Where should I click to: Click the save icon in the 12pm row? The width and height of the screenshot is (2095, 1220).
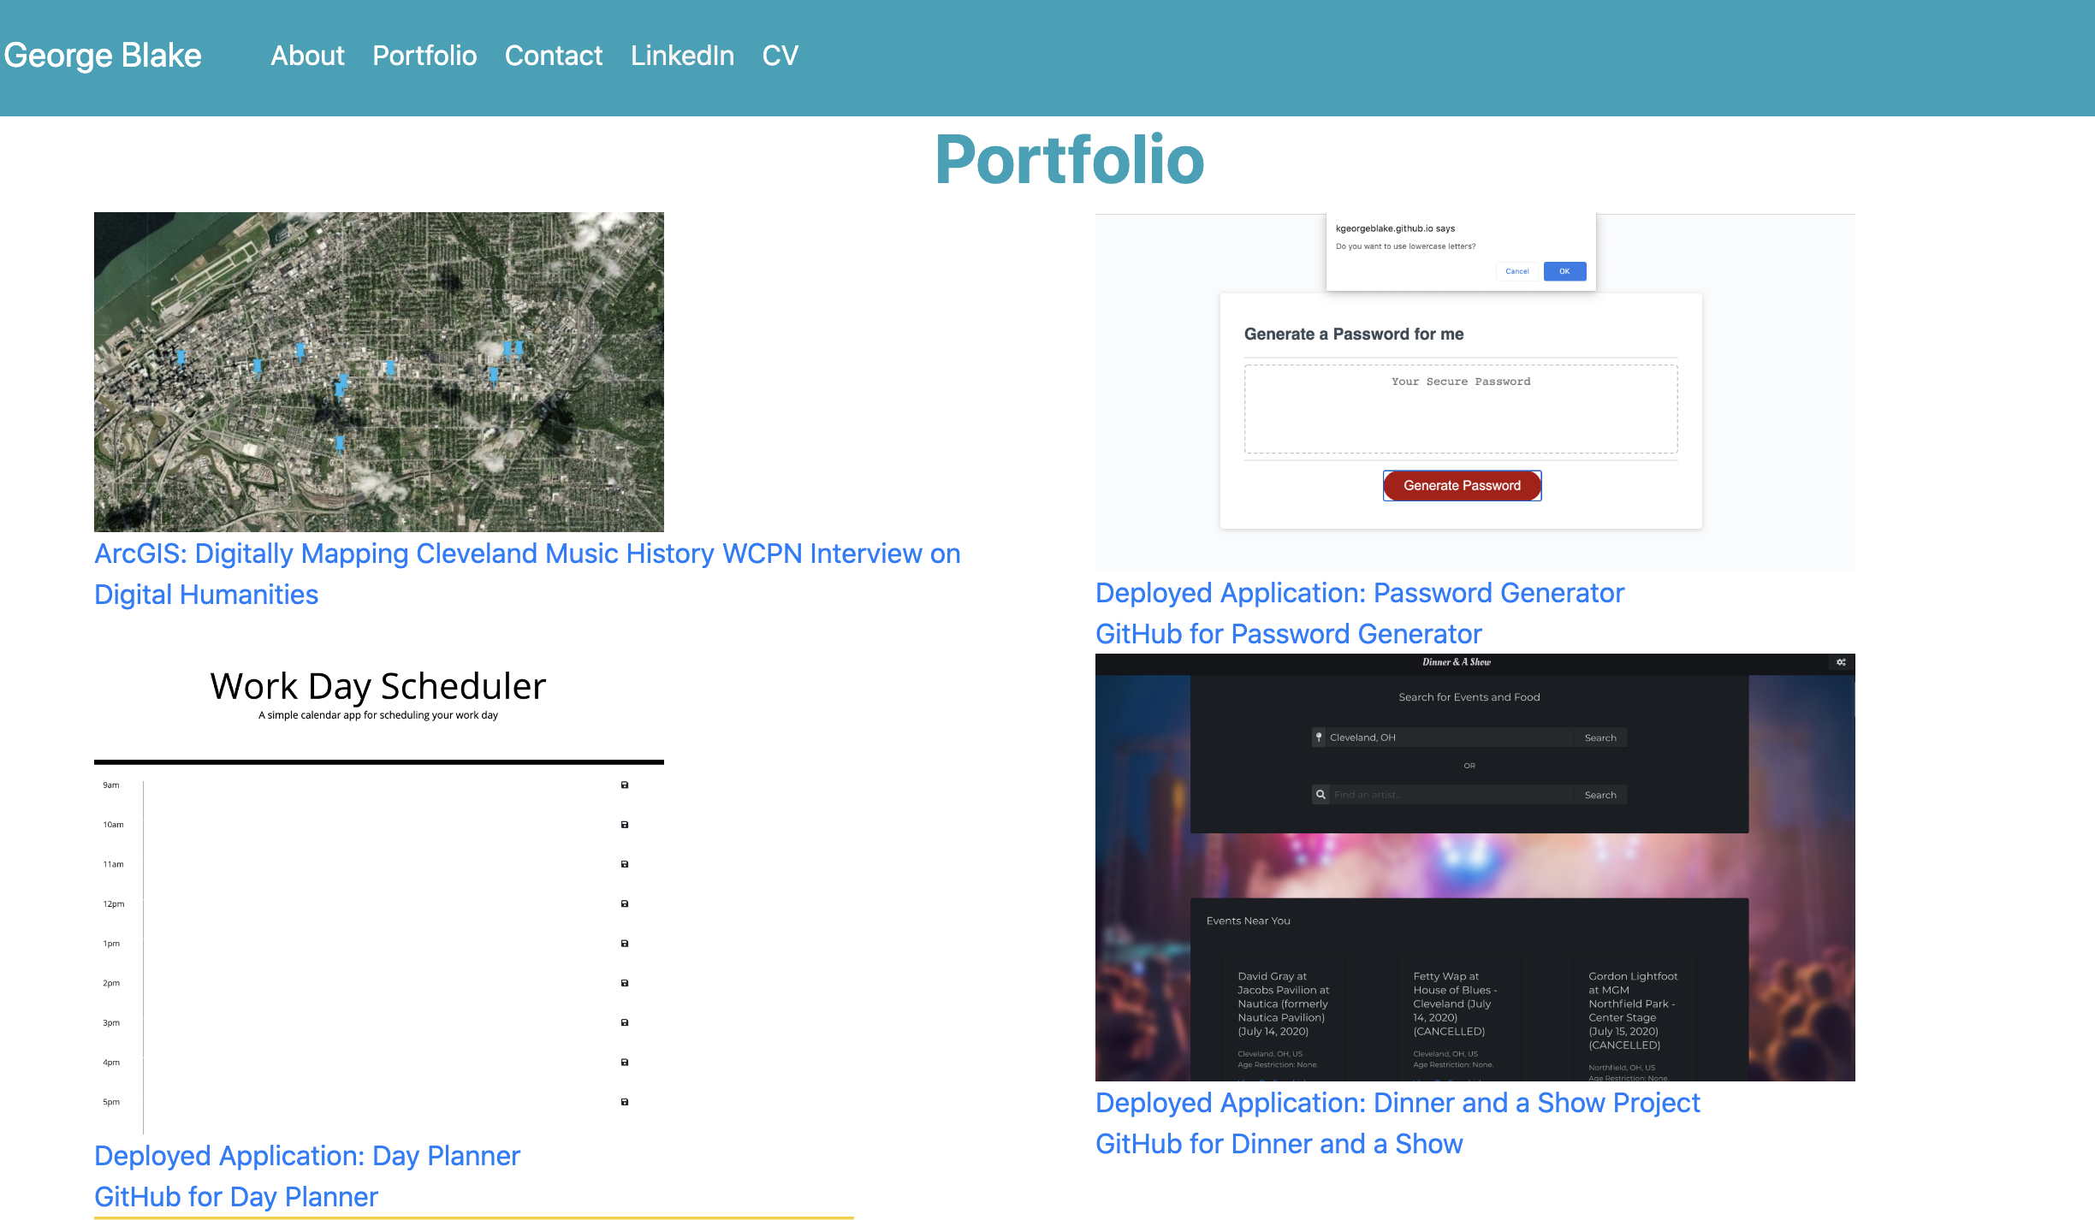click(625, 903)
